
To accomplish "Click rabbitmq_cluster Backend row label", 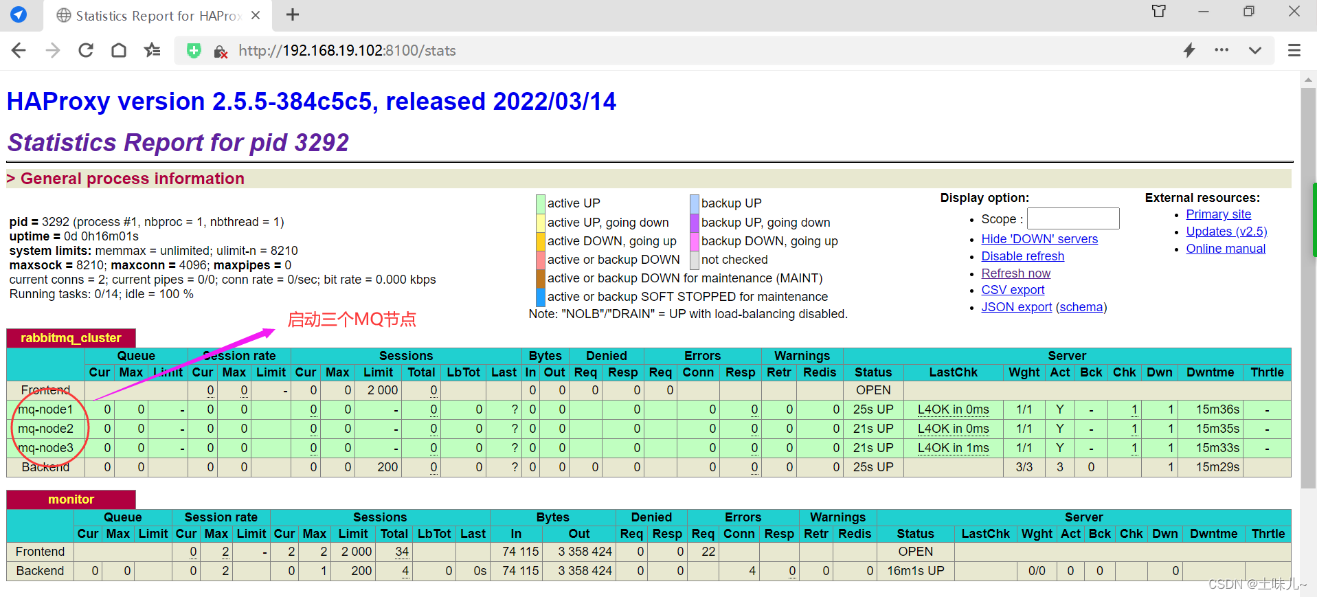I will 45,467.
